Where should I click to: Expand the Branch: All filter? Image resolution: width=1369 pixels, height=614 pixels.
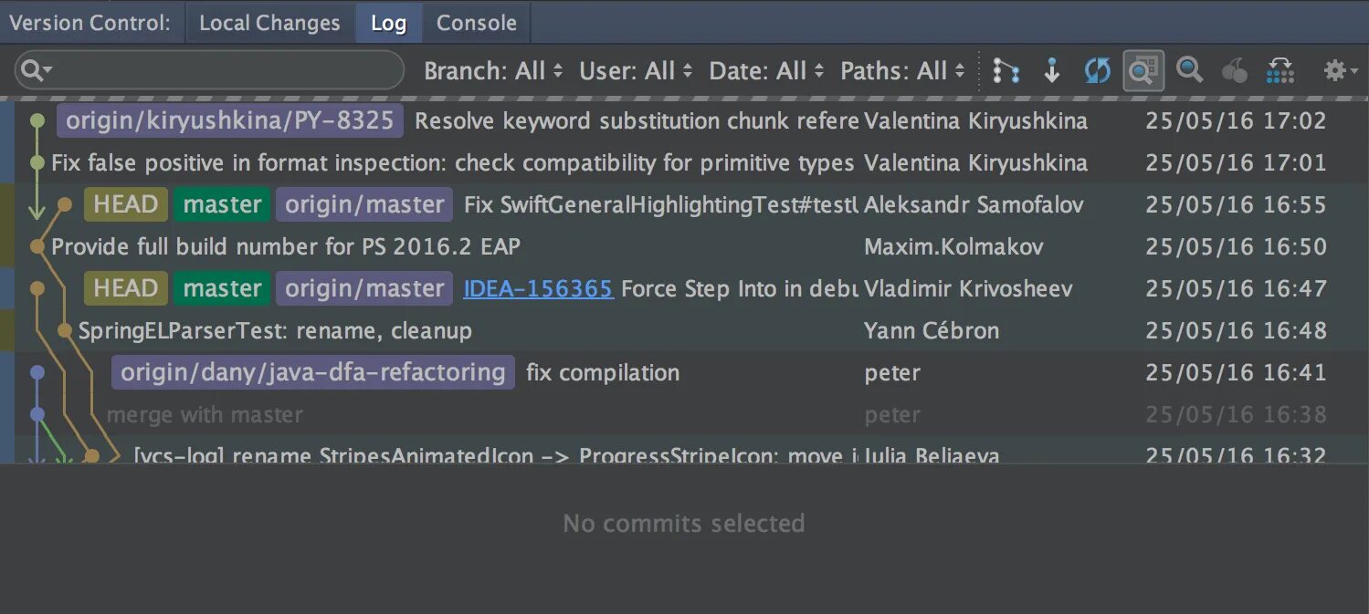(x=493, y=71)
